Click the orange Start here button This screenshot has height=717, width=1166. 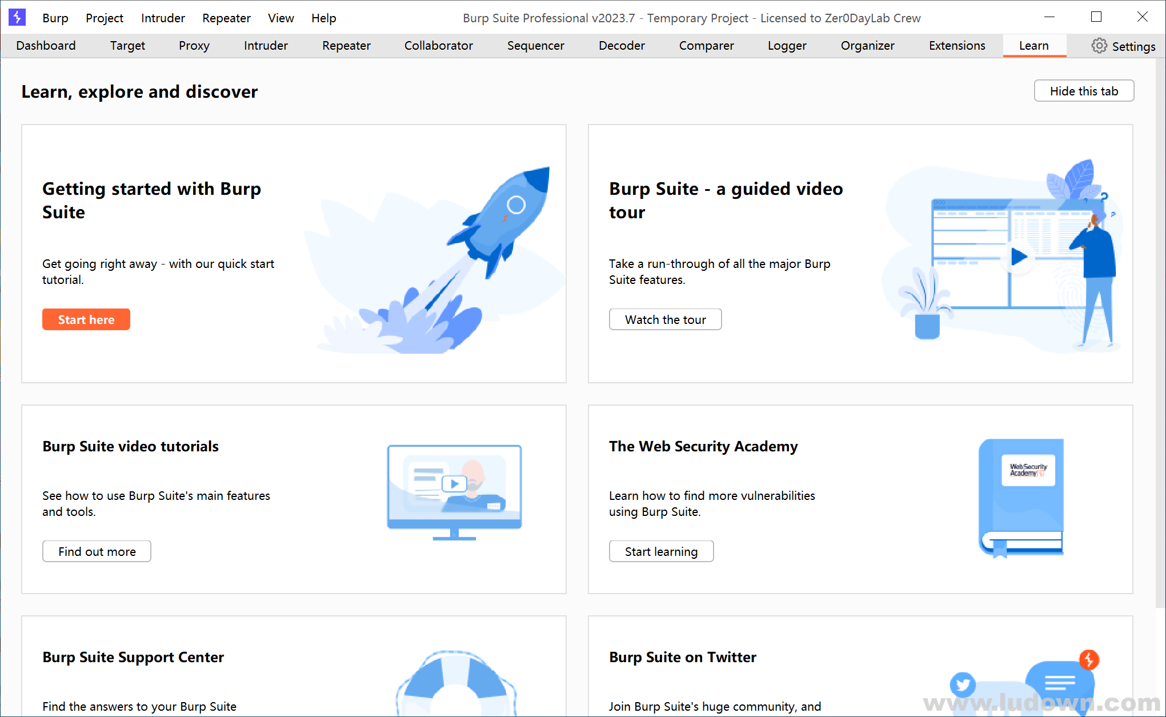click(x=86, y=319)
